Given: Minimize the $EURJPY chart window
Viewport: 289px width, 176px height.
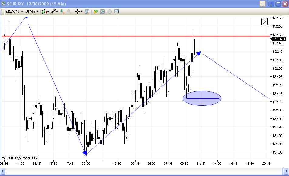Looking at the screenshot, I should 271,4.
